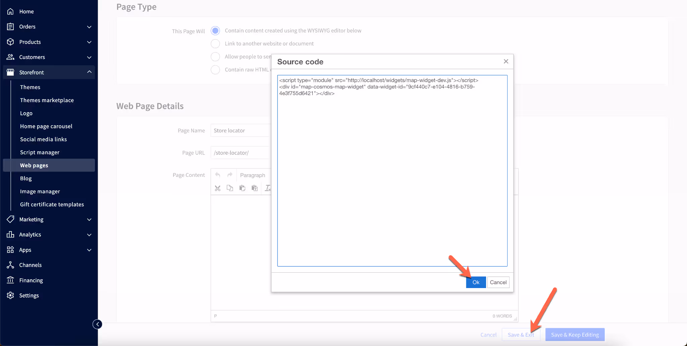The width and height of the screenshot is (687, 346).
Task: Click the Paste clipboard icon
Action: tap(242, 188)
